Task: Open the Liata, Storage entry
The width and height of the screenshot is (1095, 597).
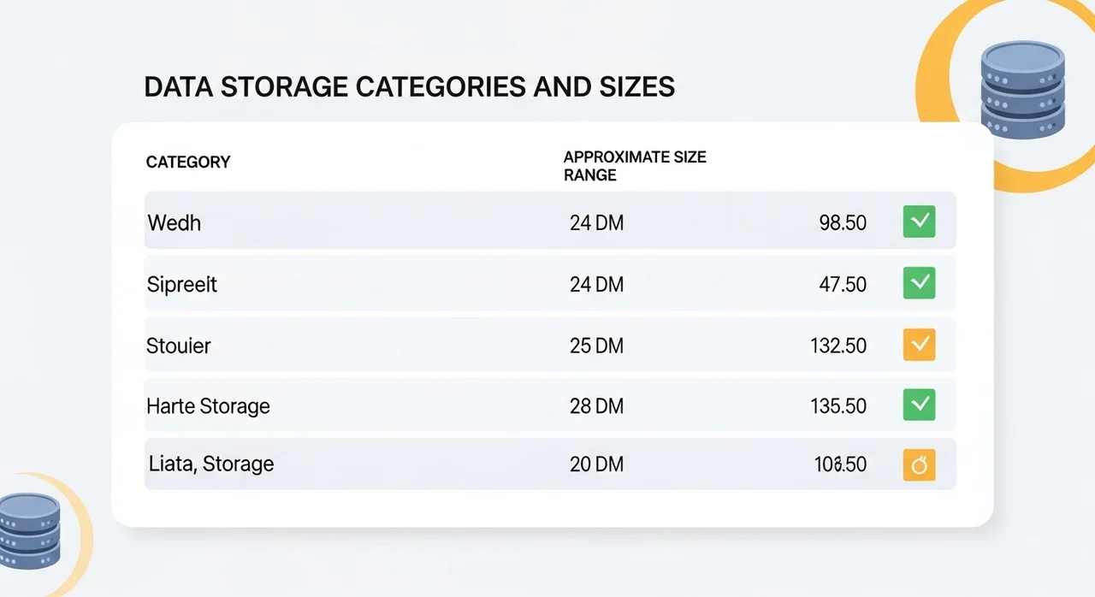Action: click(x=210, y=464)
